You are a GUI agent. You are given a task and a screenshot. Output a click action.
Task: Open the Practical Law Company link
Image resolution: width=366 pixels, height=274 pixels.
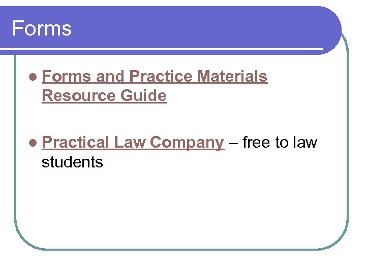(x=133, y=143)
